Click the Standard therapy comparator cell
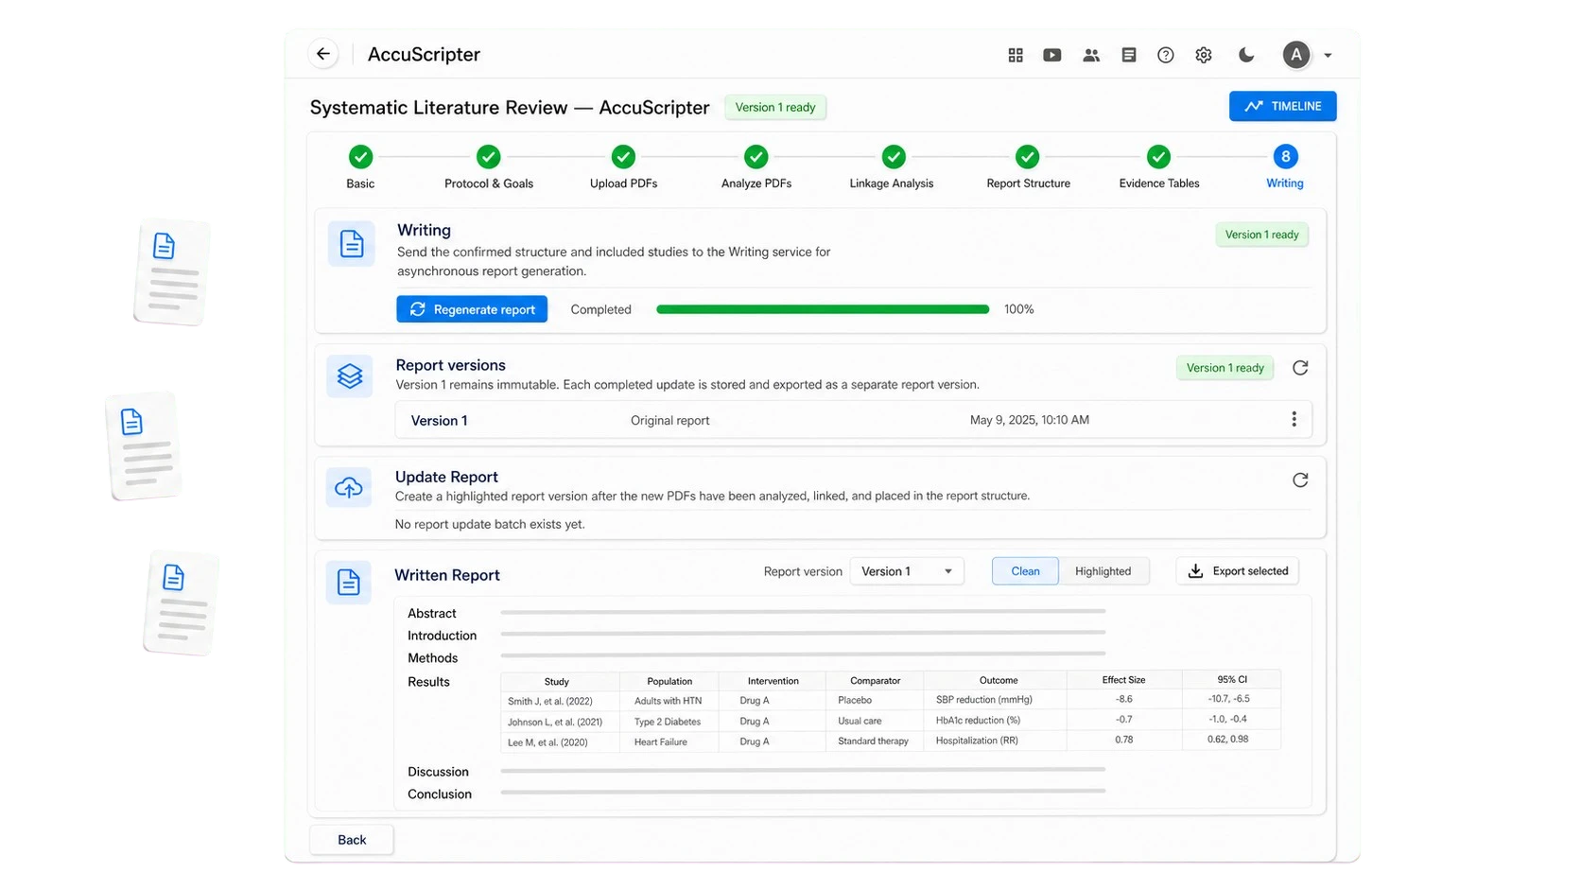 pyautogui.click(x=873, y=742)
